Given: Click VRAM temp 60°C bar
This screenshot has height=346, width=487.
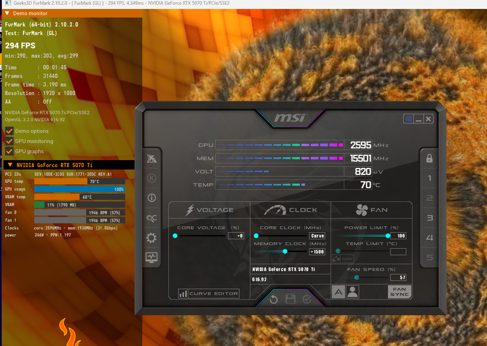Looking at the screenshot, I should tap(80, 197).
